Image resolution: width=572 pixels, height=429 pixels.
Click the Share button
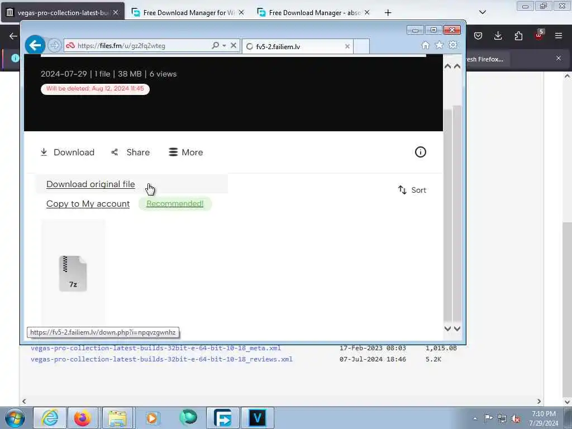[131, 152]
